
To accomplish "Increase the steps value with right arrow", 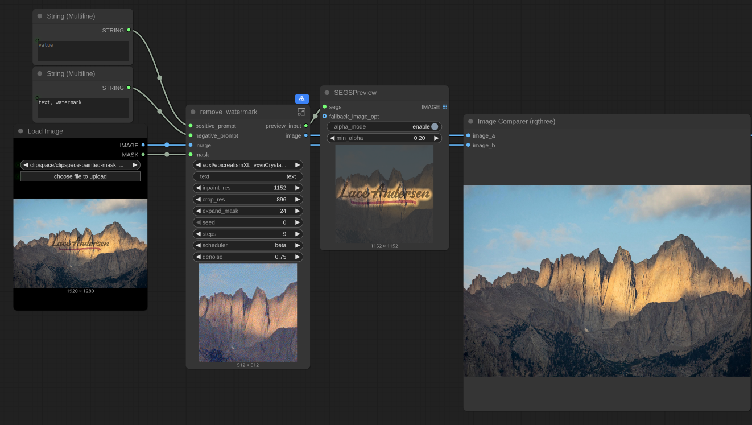I will click(x=298, y=234).
